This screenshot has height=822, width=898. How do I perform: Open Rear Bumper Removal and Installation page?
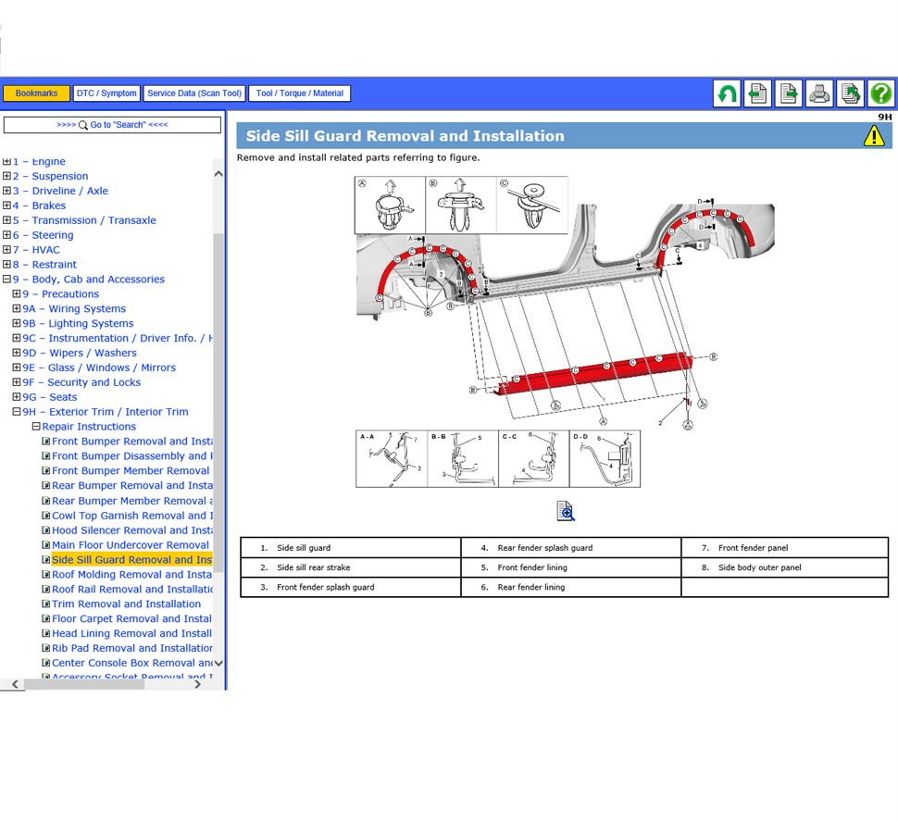coord(132,485)
